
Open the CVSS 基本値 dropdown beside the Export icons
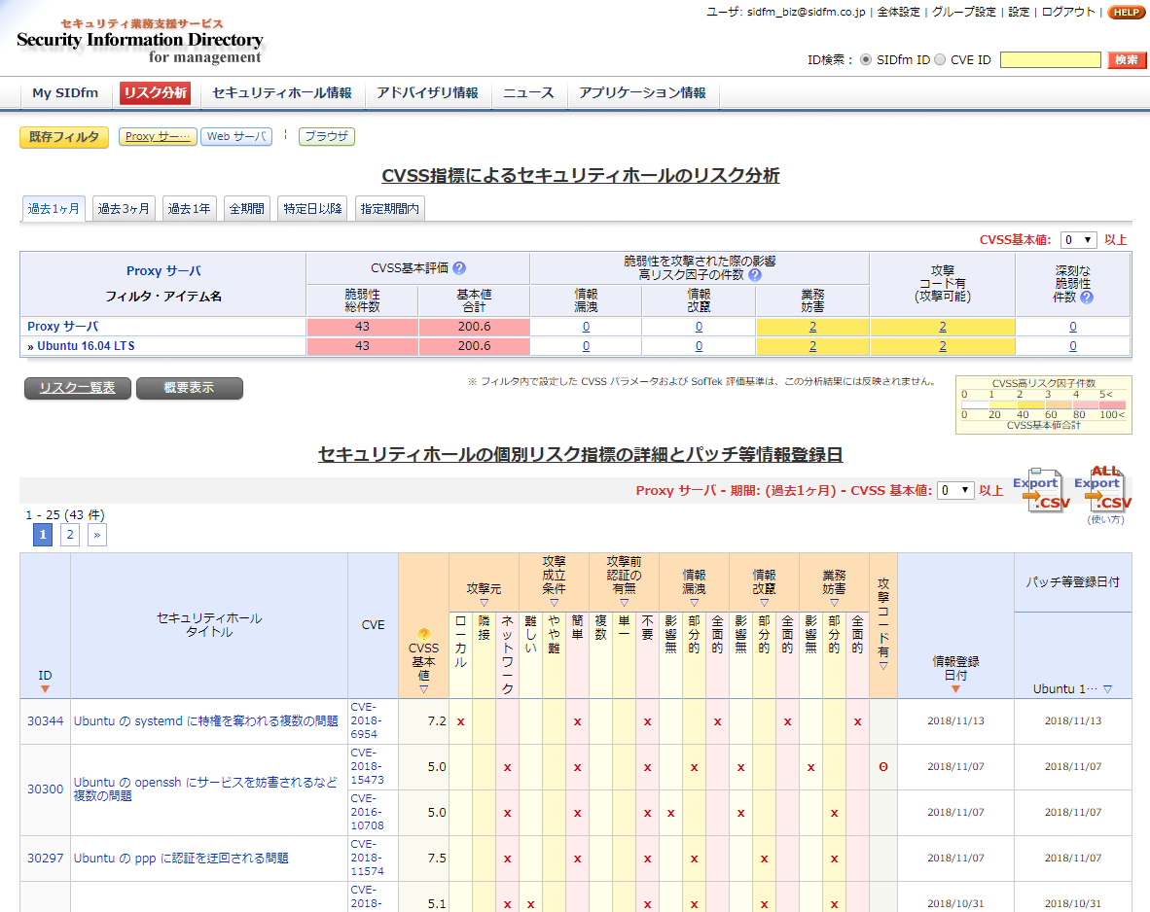tap(955, 490)
